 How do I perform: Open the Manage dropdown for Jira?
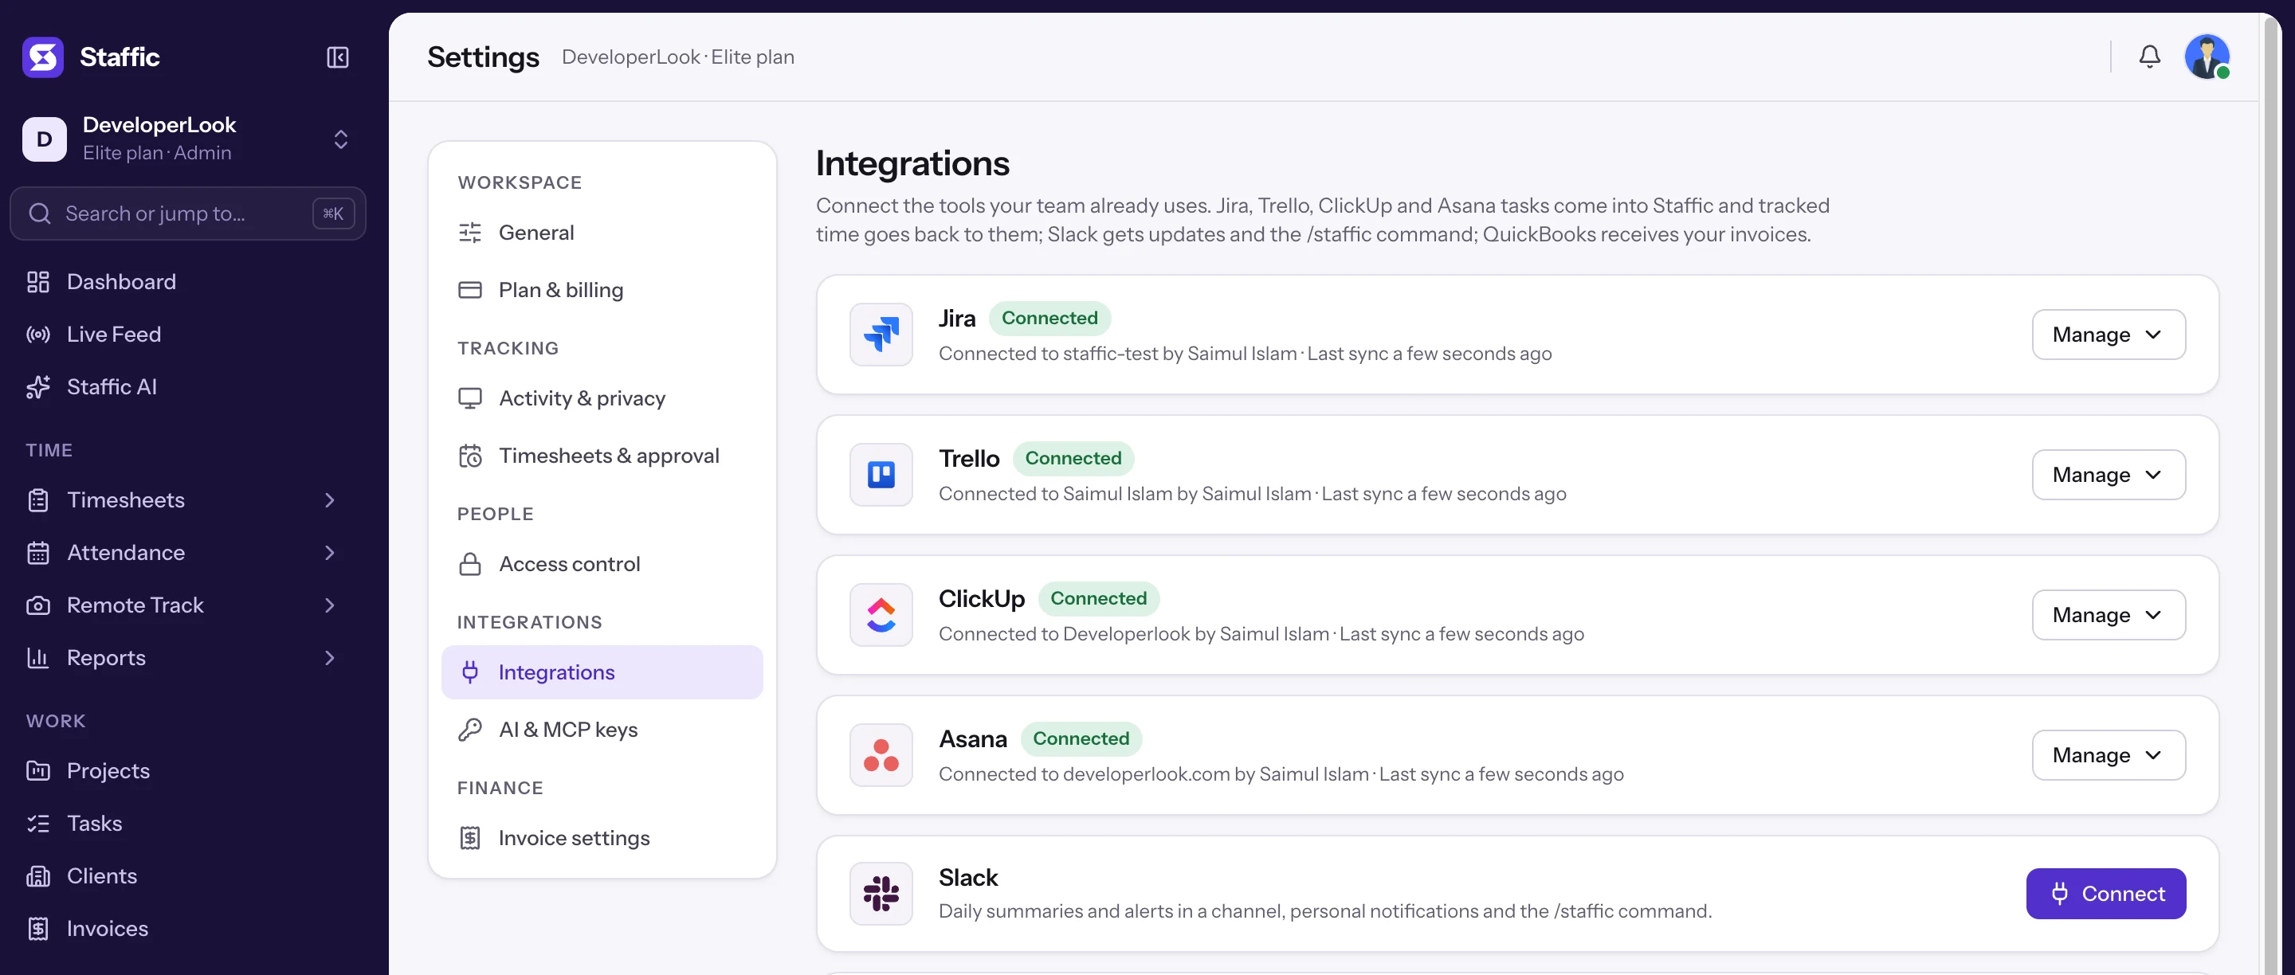tap(2108, 335)
